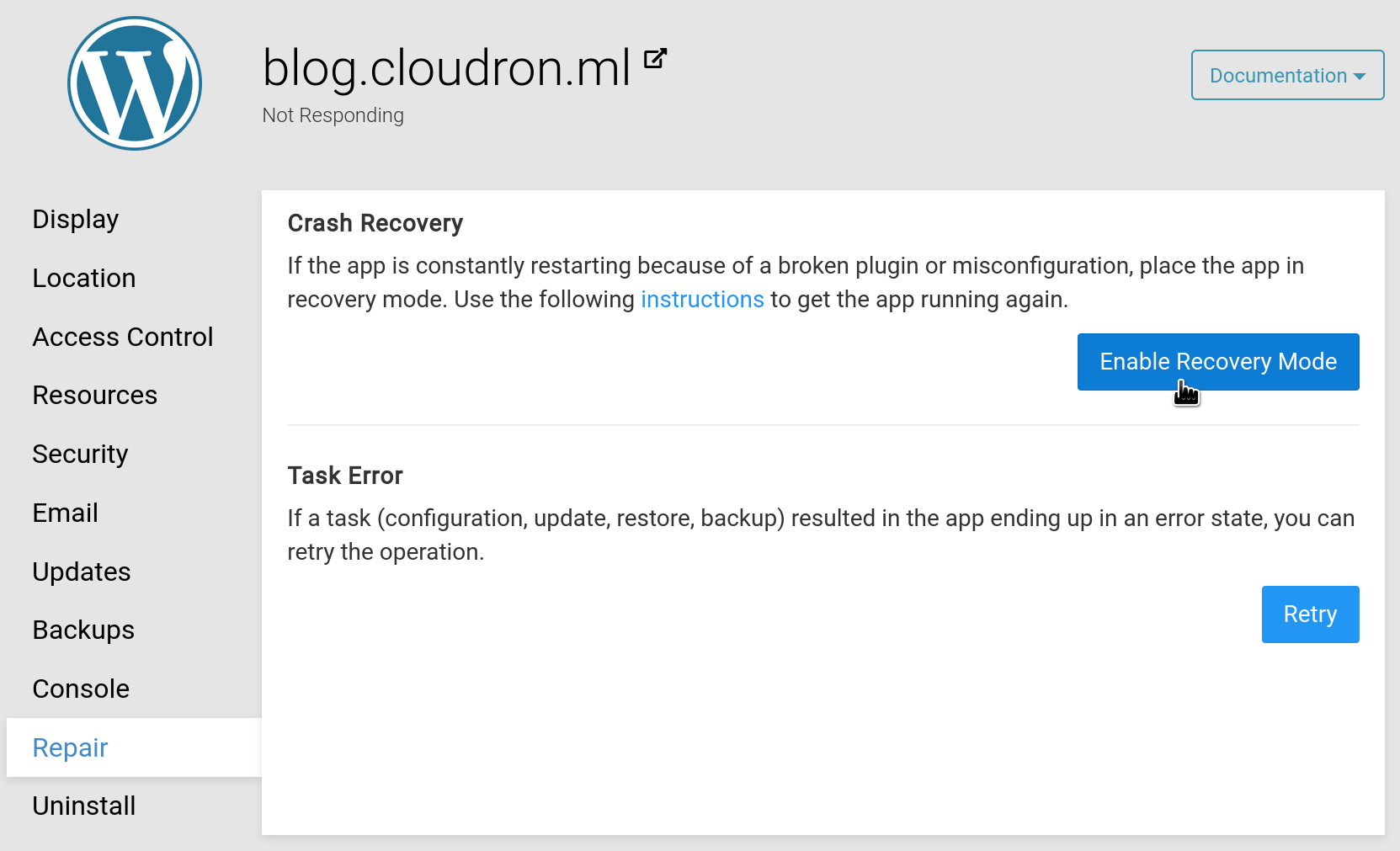Select Console in the sidebar
Viewport: 1400px width, 851px height.
(x=81, y=689)
